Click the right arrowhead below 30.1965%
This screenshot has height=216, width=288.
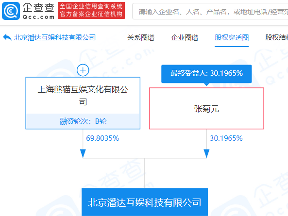[206, 153]
